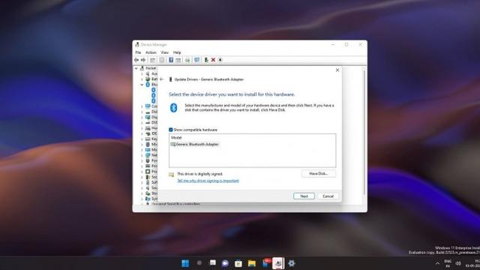Close the Update Drivers dialog
This screenshot has height=270, width=480.
click(x=337, y=70)
